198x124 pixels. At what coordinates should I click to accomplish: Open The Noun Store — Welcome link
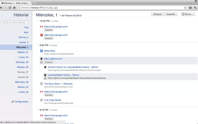[58, 84]
